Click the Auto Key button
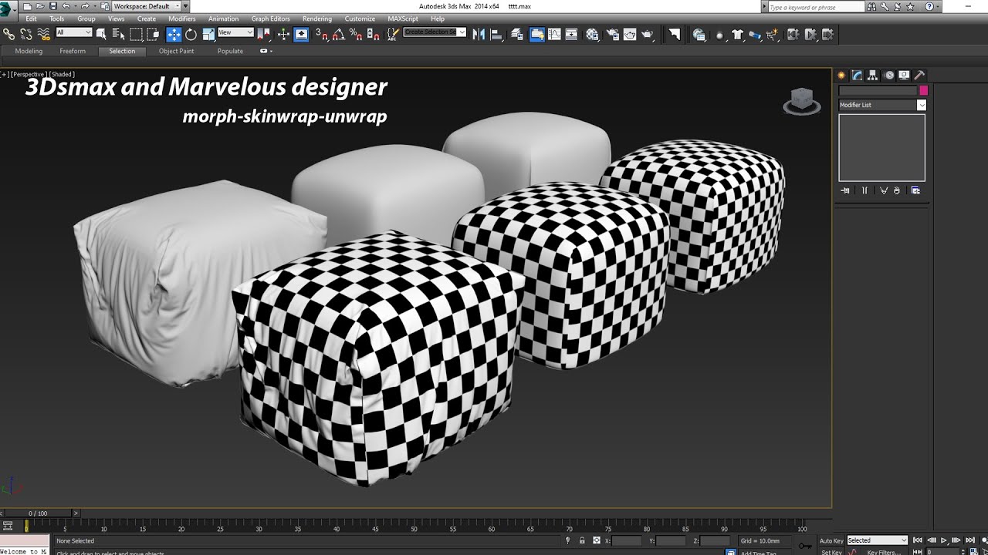 [x=831, y=540]
